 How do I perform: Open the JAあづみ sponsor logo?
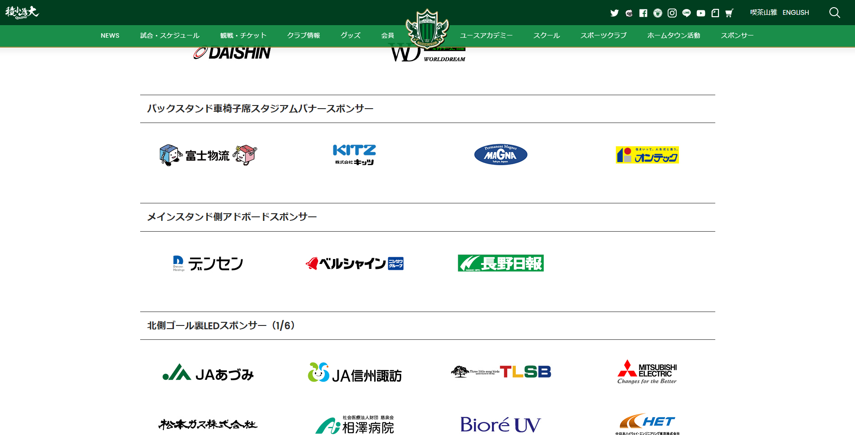click(x=208, y=373)
